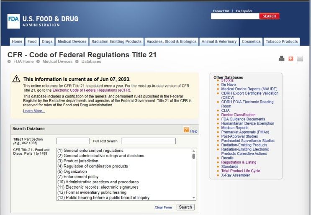311x215 pixels.
Task: Click the site search input field
Action: 235,16
